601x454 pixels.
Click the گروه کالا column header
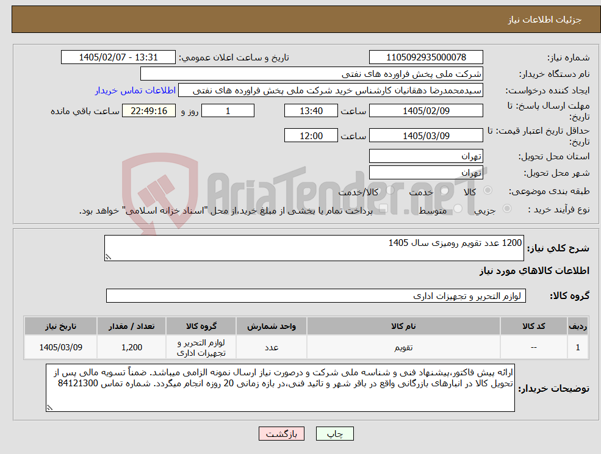pyautogui.click(x=201, y=326)
